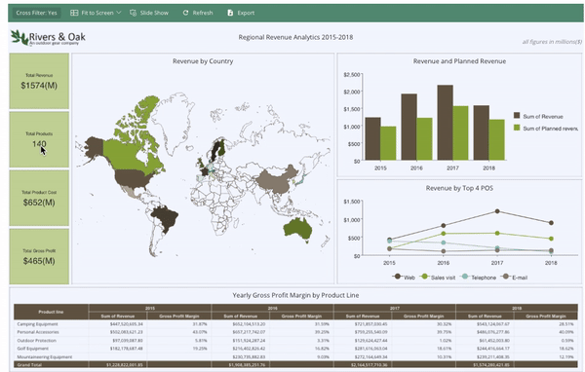This screenshot has width=585, height=372.
Task: Select Australia on the revenue map
Action: pyautogui.click(x=297, y=228)
